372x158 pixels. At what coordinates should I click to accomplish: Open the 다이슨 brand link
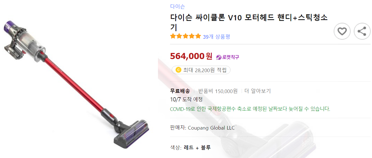coord(177,6)
